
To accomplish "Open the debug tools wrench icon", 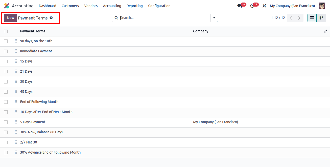I will click(x=264, y=6).
